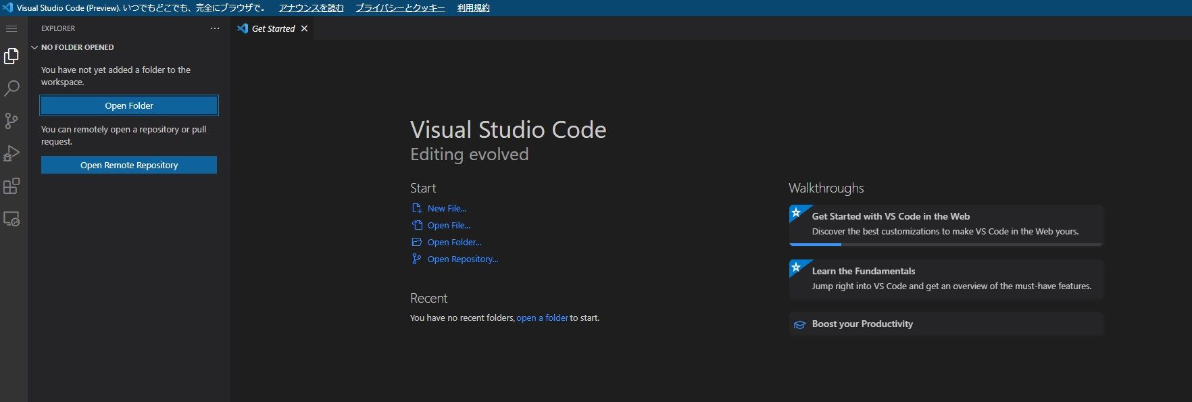Screen dimensions: 1192x402
Task: Open the Boost your Productivity walkthrough
Action: (x=946, y=324)
